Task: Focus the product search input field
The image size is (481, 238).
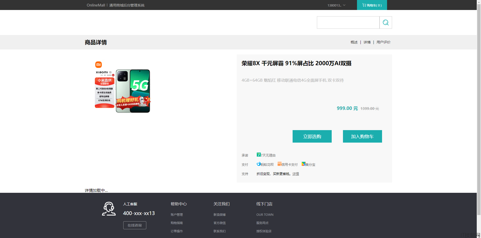Action: (348, 22)
